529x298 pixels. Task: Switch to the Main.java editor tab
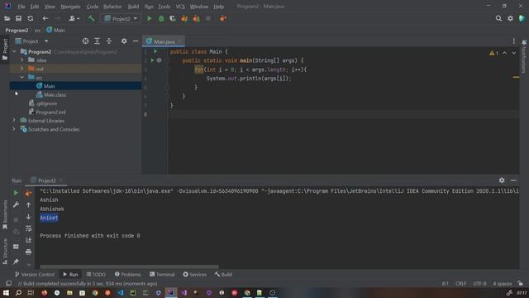(164, 41)
